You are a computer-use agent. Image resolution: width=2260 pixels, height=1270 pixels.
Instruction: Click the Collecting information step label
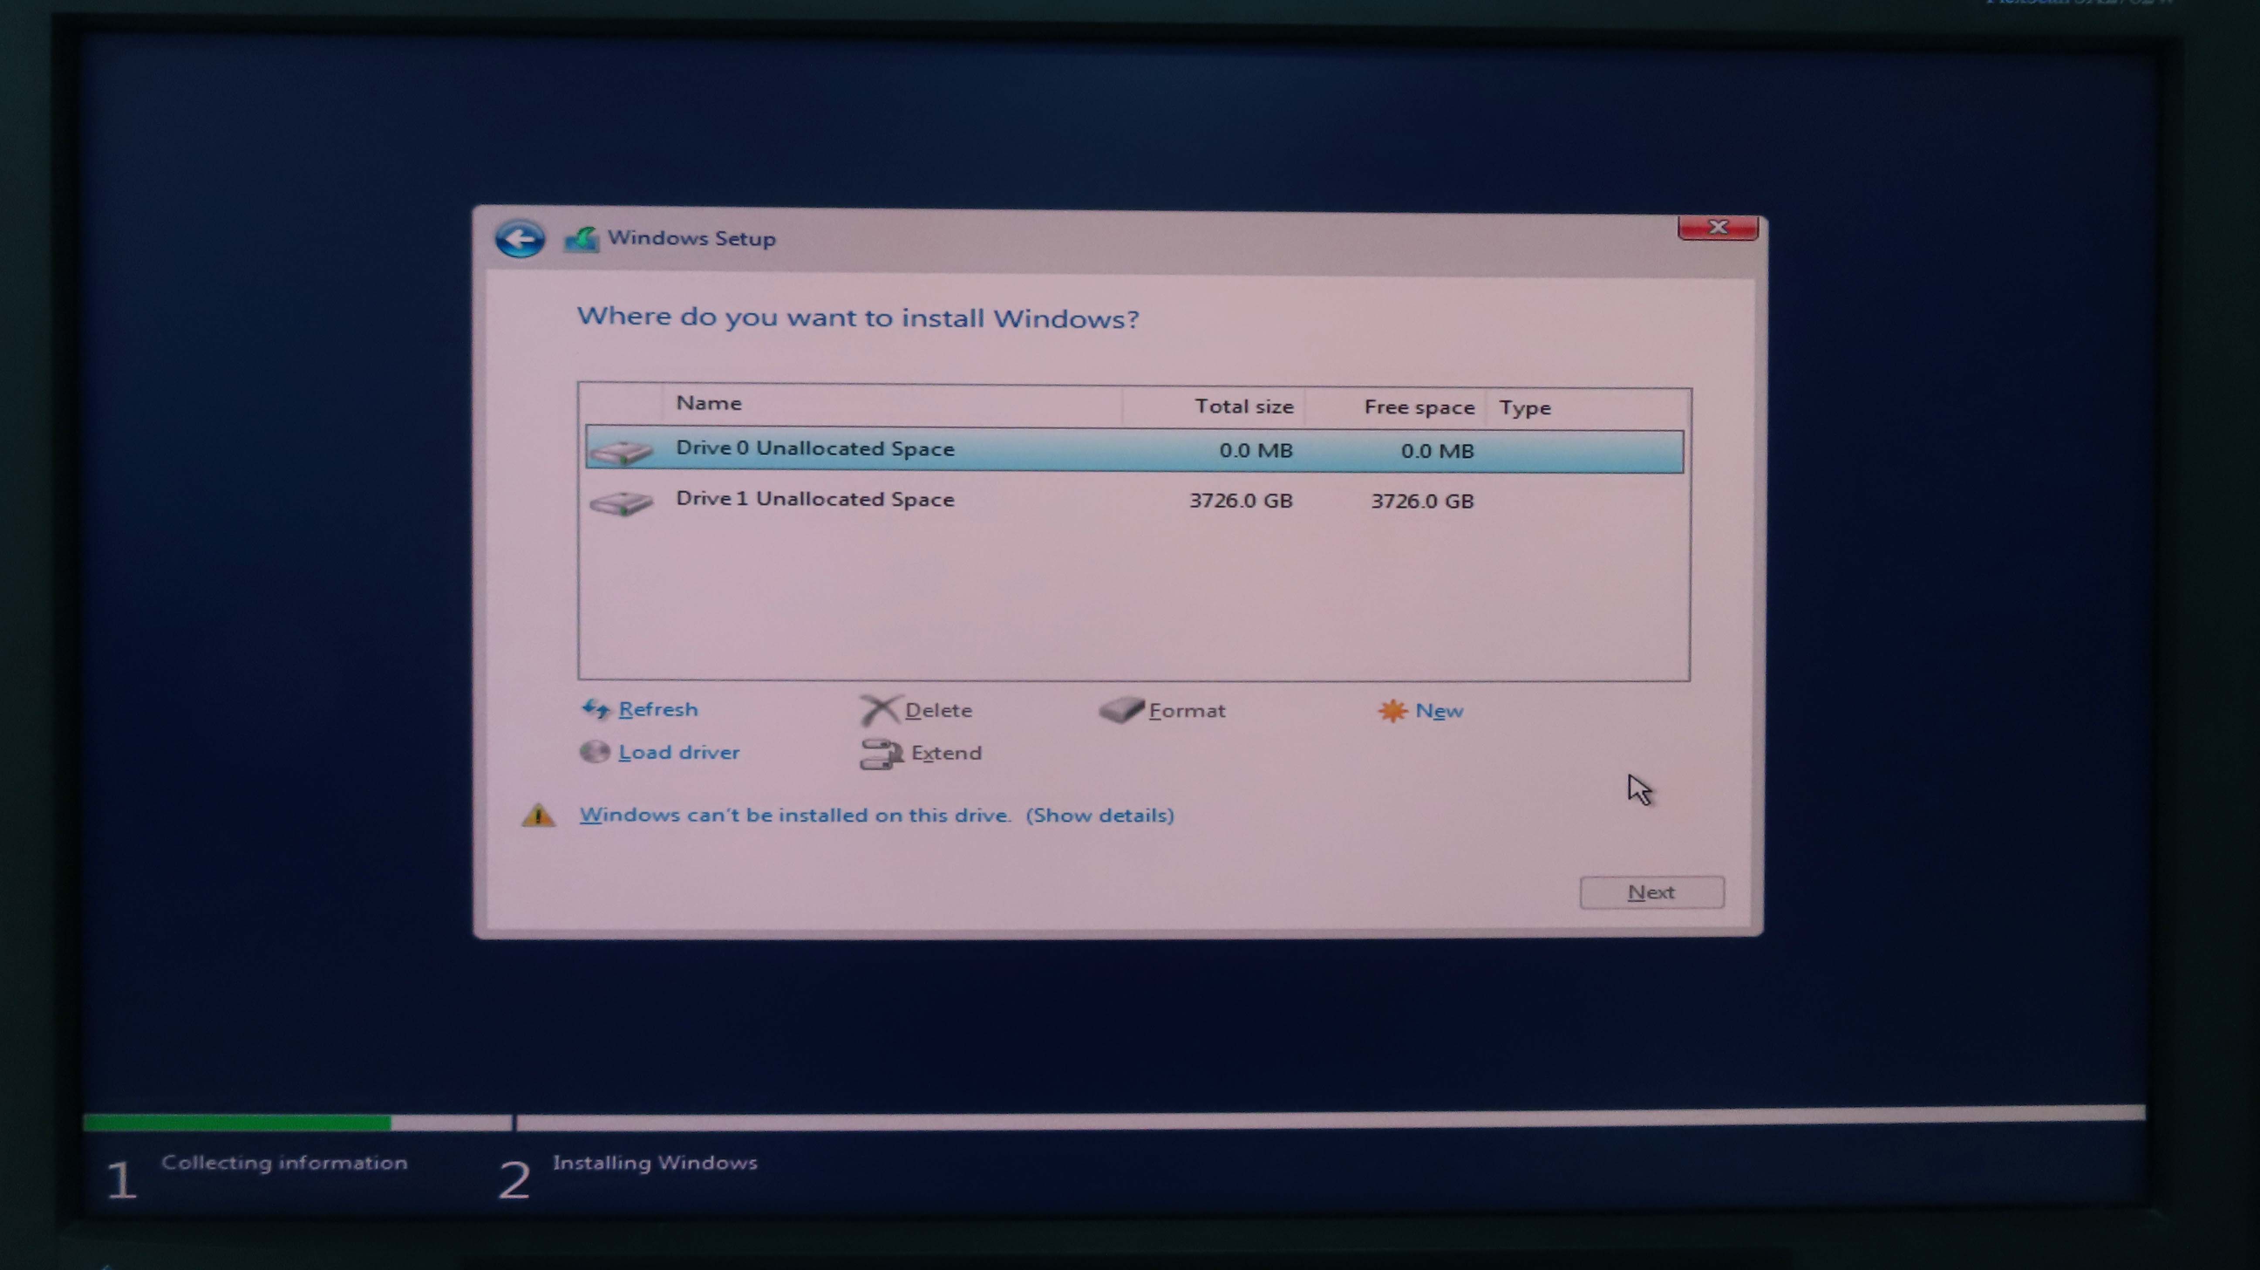[x=284, y=1163]
